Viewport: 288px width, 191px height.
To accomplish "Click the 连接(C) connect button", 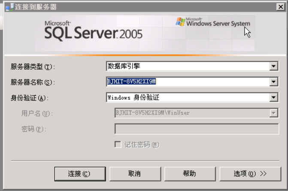I will tap(80, 174).
